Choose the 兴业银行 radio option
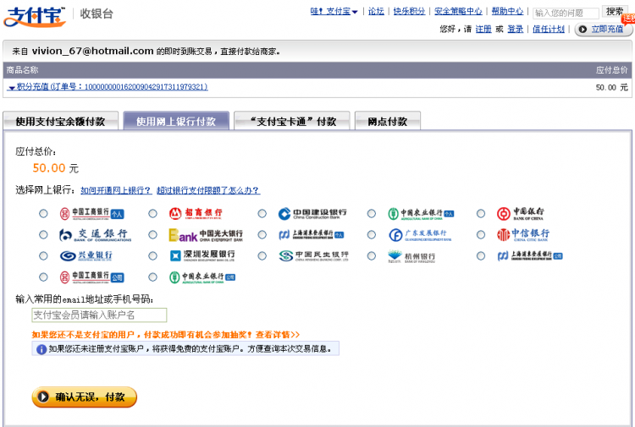The width and height of the screenshot is (635, 427). tap(43, 256)
